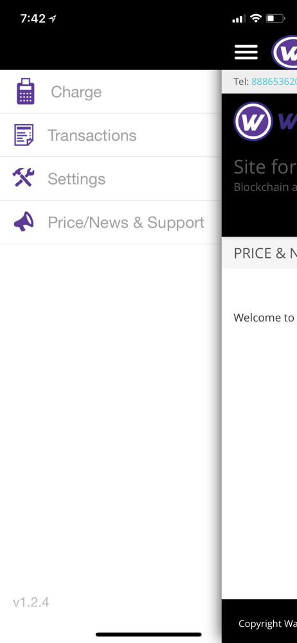Tap the telephone number link
Image resolution: width=297 pixels, height=643 pixels.
(x=274, y=82)
